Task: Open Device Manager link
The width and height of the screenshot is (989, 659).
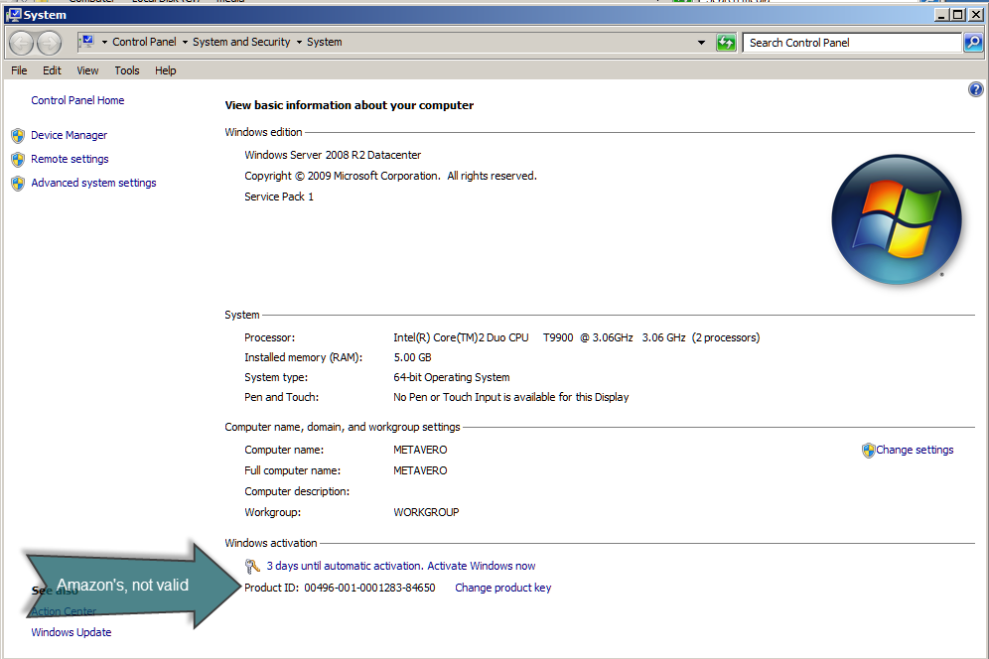Action: [69, 135]
